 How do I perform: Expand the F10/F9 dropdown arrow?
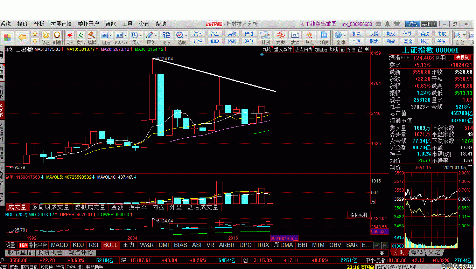(126, 35)
